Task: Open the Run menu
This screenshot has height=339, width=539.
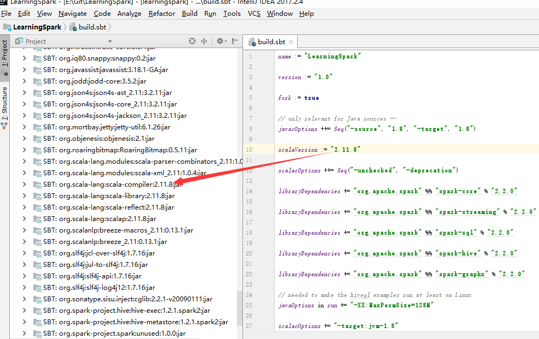Action: [210, 14]
